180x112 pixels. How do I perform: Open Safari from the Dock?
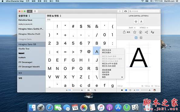coord(49,107)
